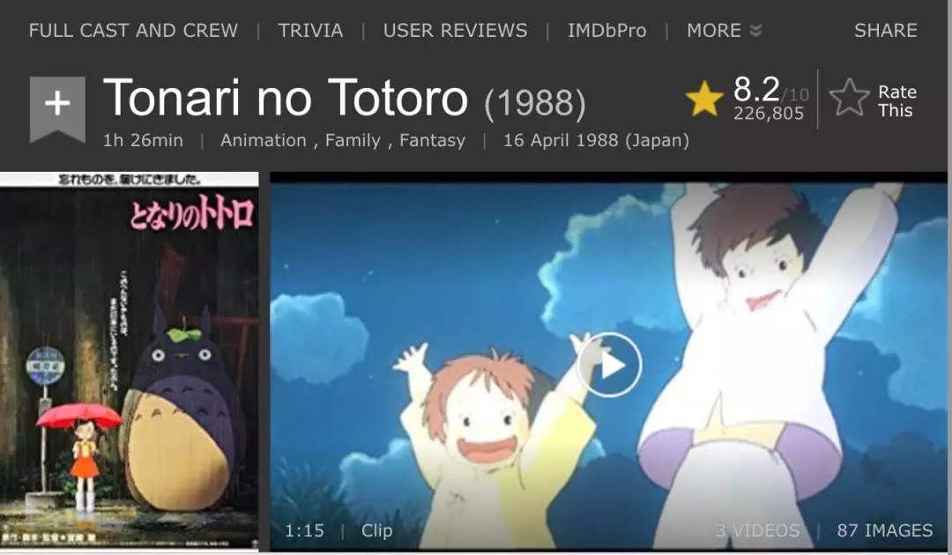This screenshot has width=952, height=555.
Task: Click the chevron arrows beside MORE
Action: click(x=755, y=31)
